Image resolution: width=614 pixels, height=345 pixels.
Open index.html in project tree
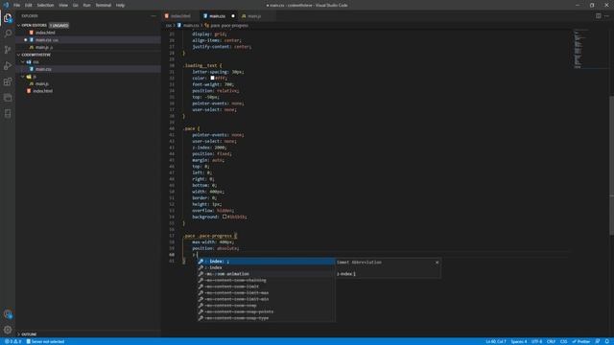(88, 91)
